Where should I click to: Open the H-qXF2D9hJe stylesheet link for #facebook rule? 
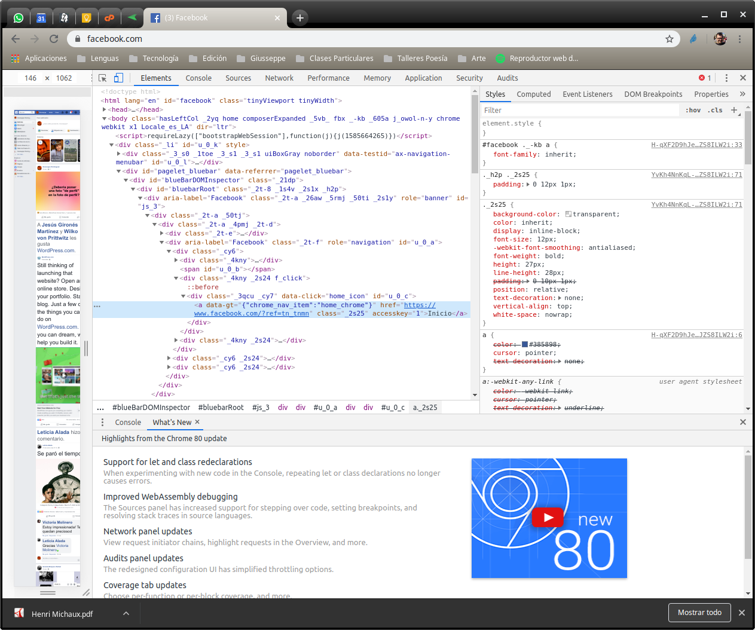pyautogui.click(x=696, y=145)
